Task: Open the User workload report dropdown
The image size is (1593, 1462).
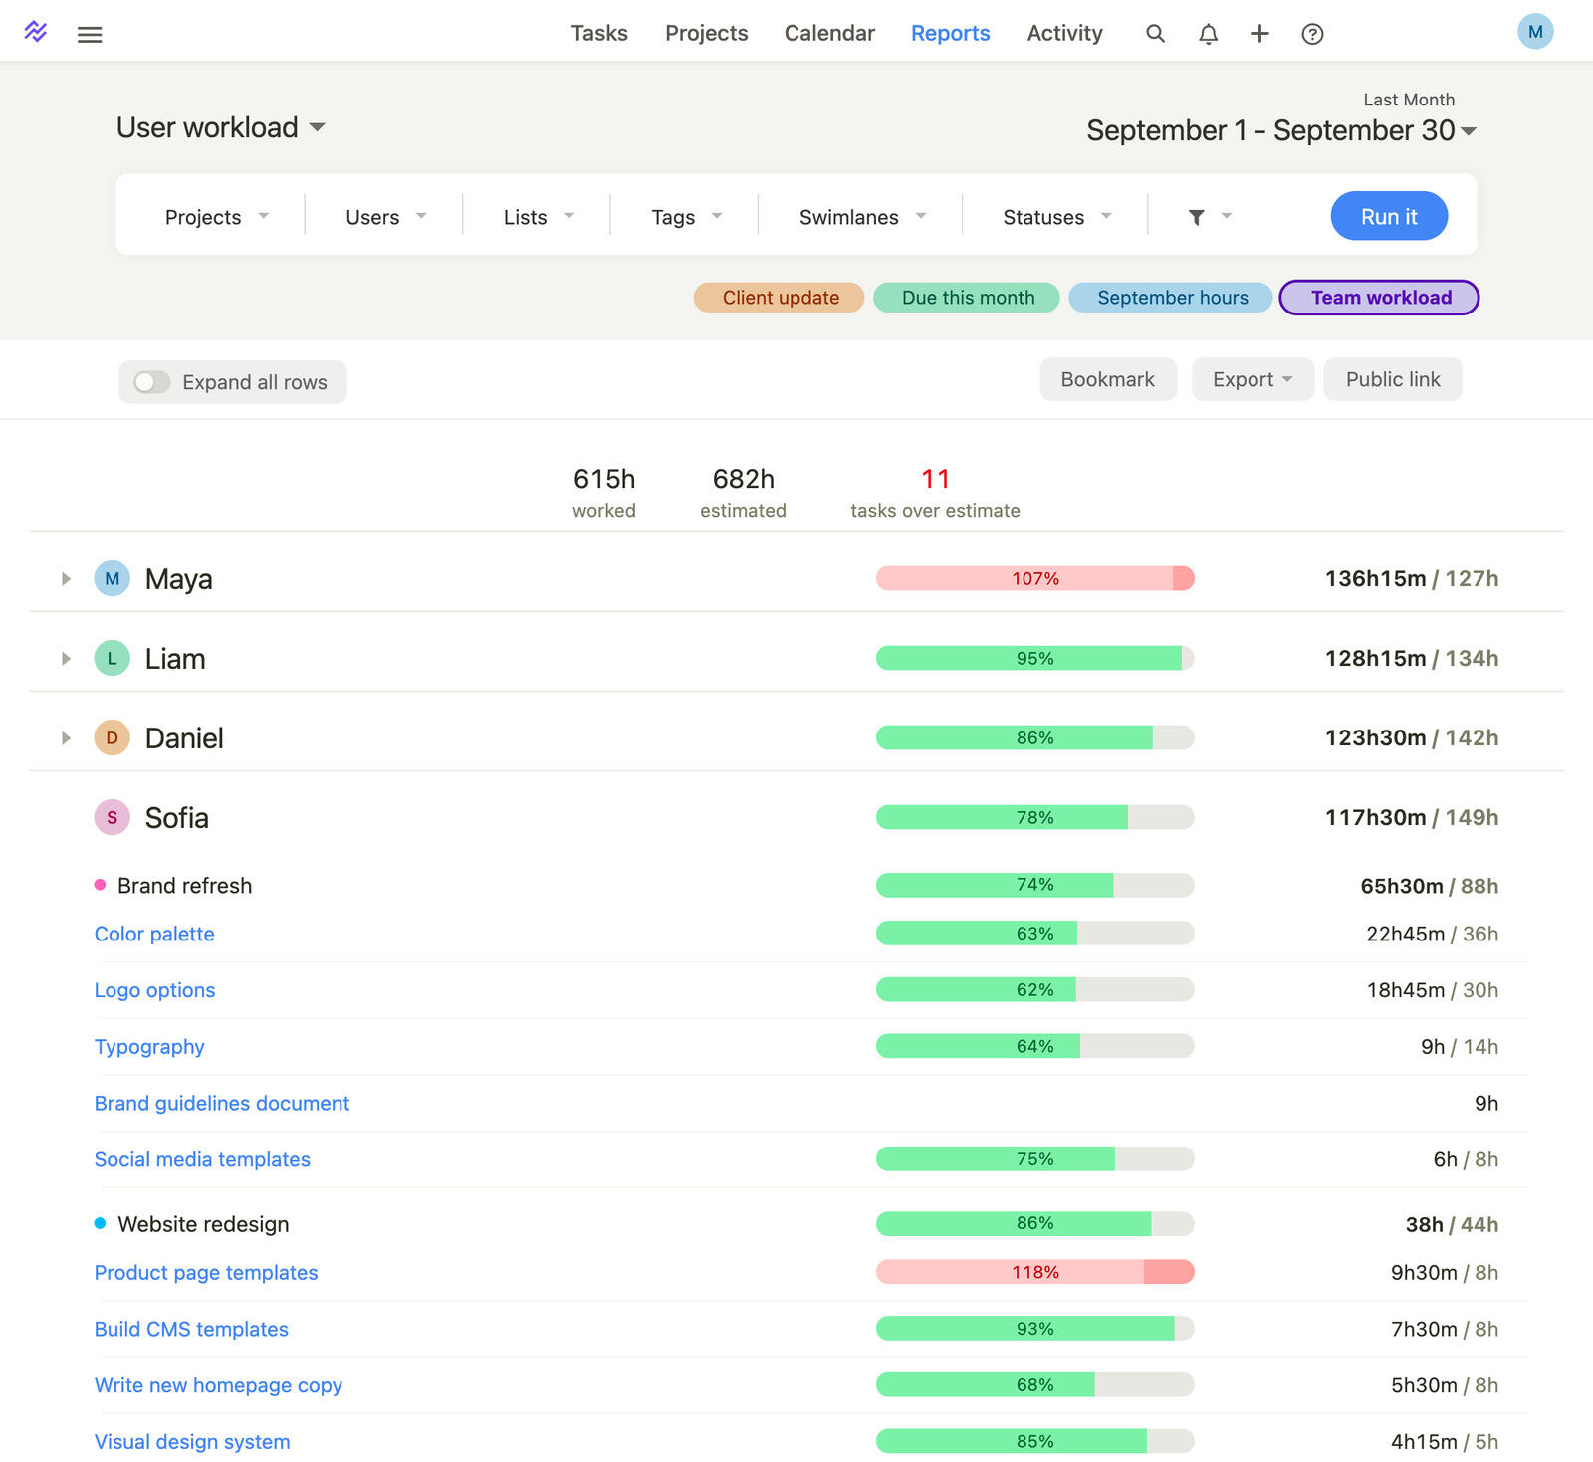Action: click(221, 127)
